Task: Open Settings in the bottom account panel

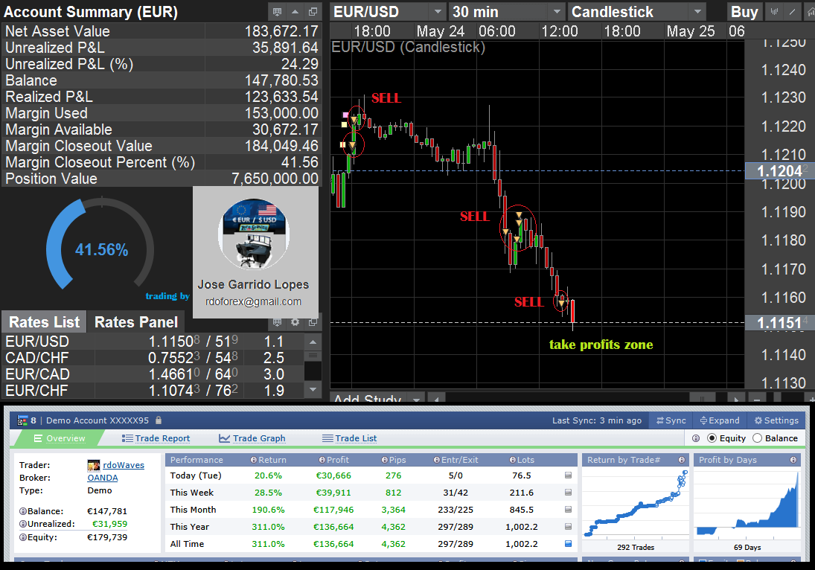Action: pyautogui.click(x=776, y=420)
